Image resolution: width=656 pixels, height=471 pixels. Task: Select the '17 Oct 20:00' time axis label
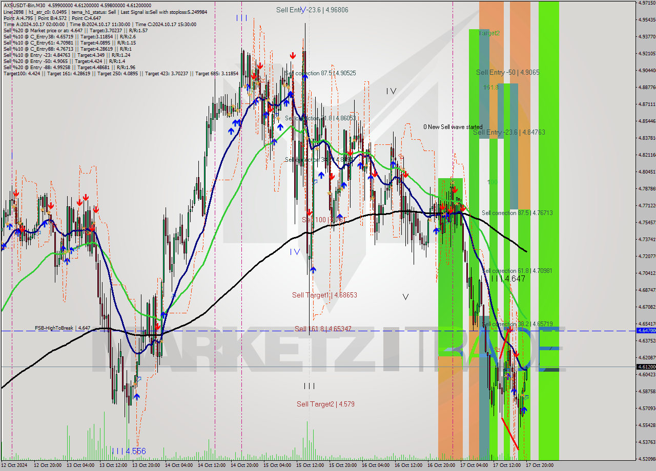click(540, 465)
